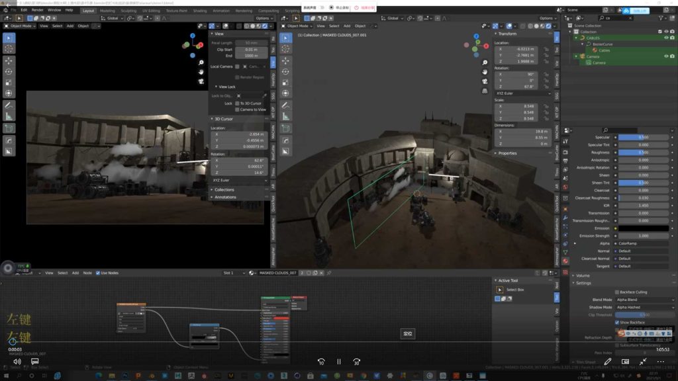
Task: Click the Options button in left viewport header
Action: coord(264,18)
